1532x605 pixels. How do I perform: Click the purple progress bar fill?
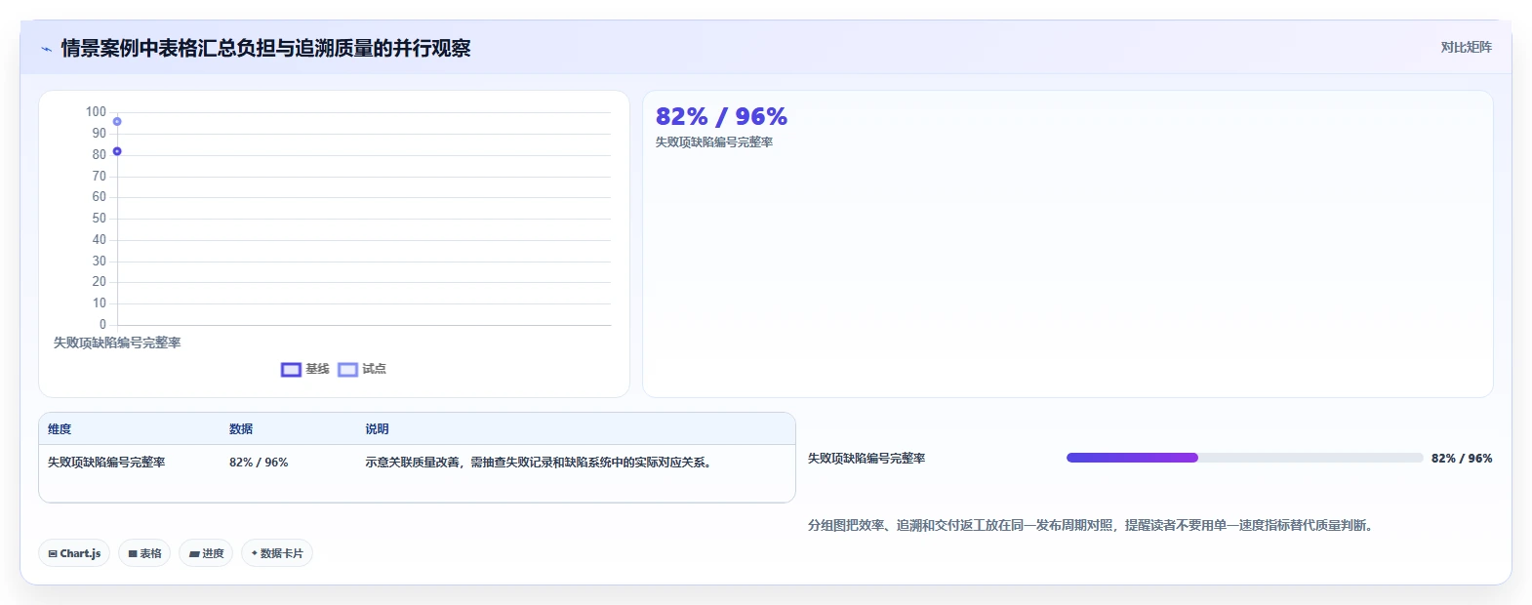(1132, 458)
